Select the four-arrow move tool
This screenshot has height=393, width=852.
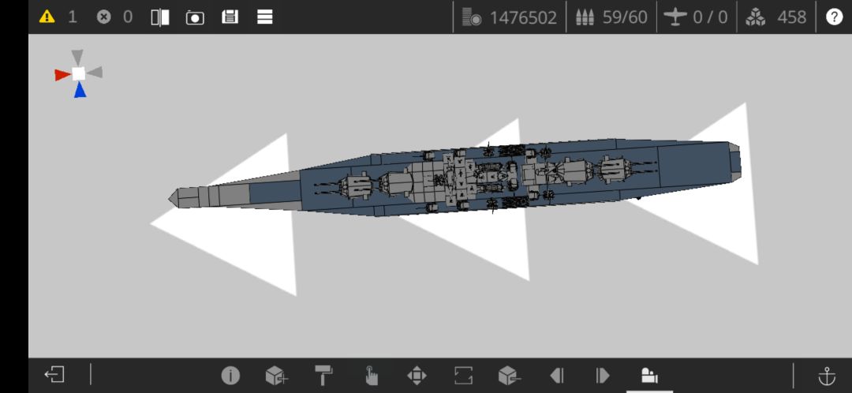pyautogui.click(x=417, y=376)
